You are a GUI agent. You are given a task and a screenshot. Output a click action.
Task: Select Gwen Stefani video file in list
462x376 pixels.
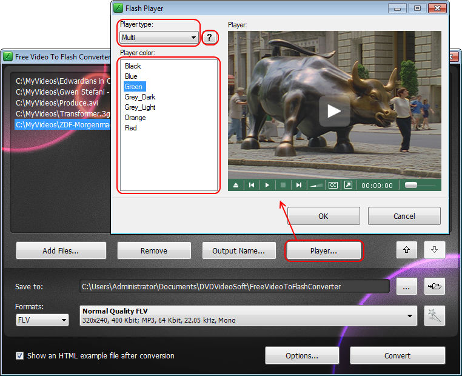(63, 92)
